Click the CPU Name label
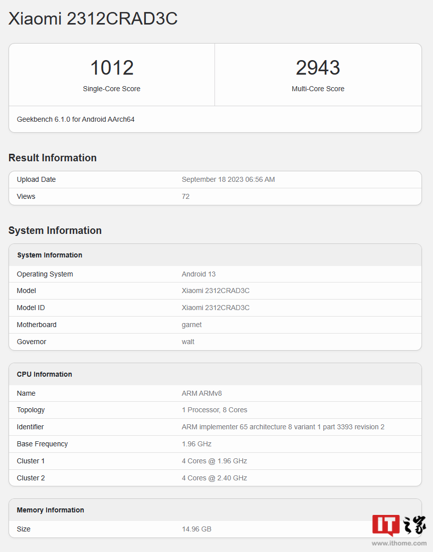Viewport: 433px width, 552px height. point(26,393)
